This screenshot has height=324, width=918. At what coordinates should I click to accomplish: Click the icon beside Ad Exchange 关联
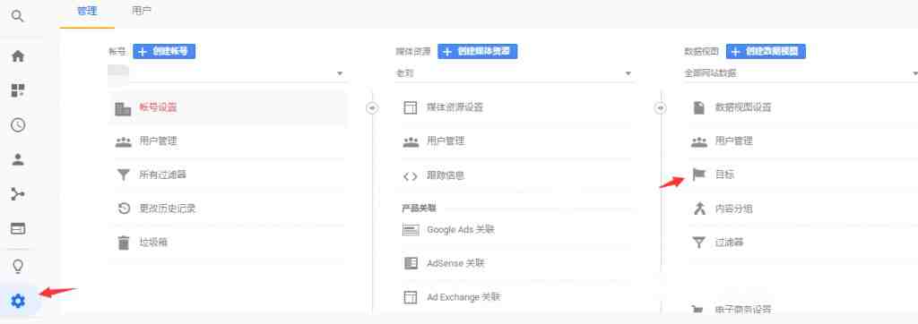coord(411,297)
